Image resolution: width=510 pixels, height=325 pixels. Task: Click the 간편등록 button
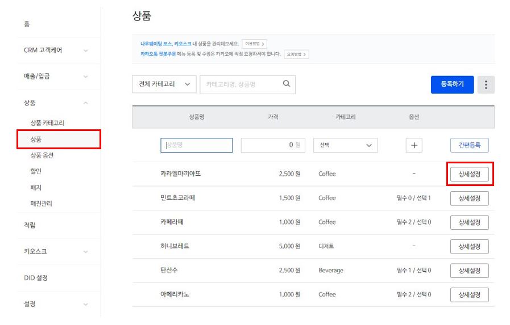[469, 145]
